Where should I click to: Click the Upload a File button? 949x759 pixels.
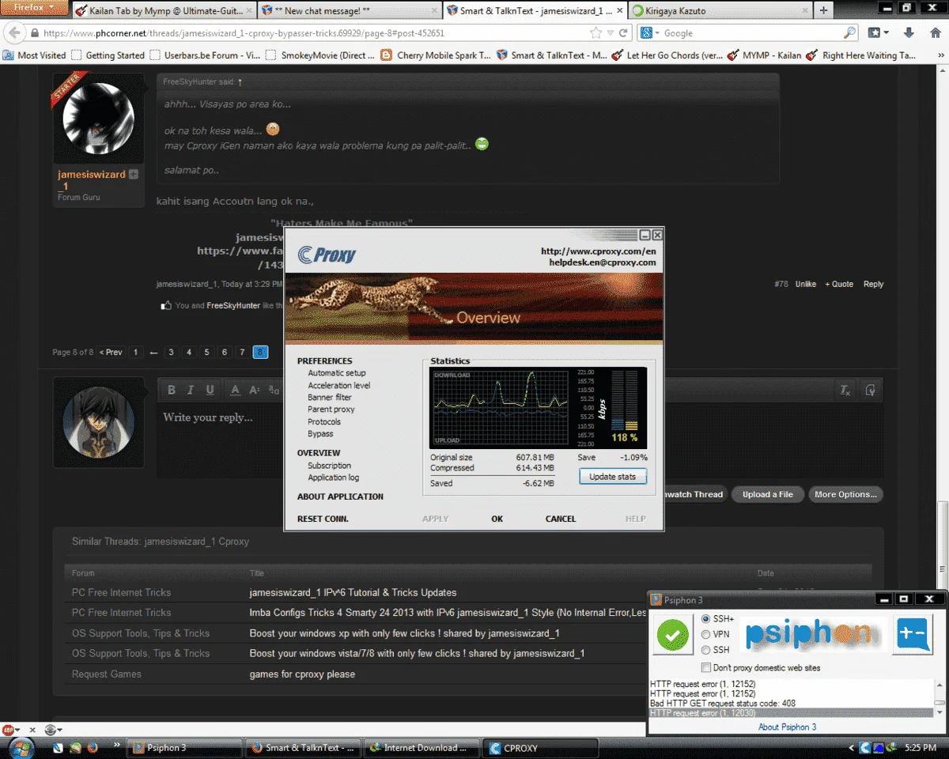(x=767, y=494)
